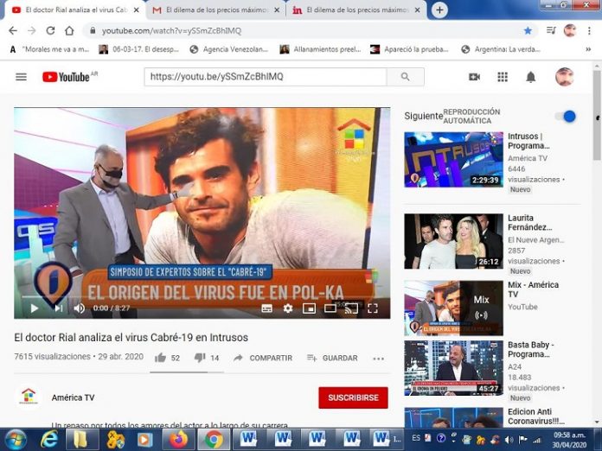Open the YouTube hamburger guide menu
This screenshot has height=451, width=602.
(x=21, y=77)
